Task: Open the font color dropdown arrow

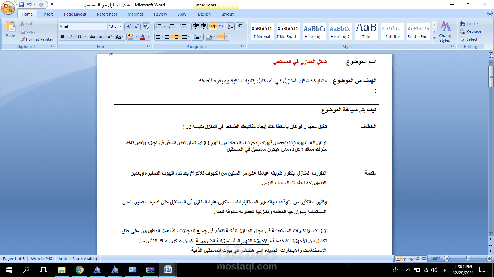Action: click(148, 37)
